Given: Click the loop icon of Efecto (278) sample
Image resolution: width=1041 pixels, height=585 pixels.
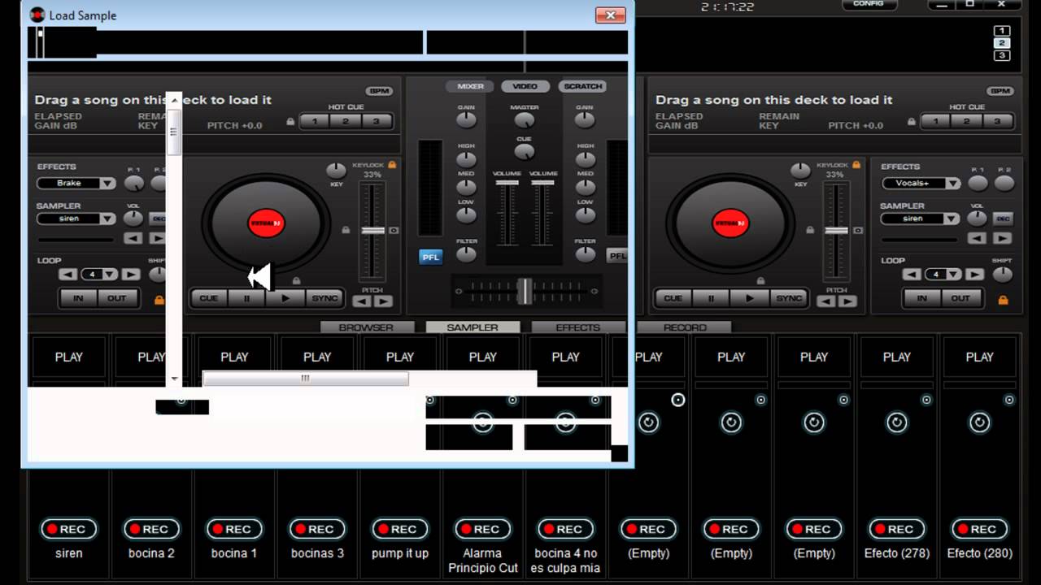Looking at the screenshot, I should [897, 422].
